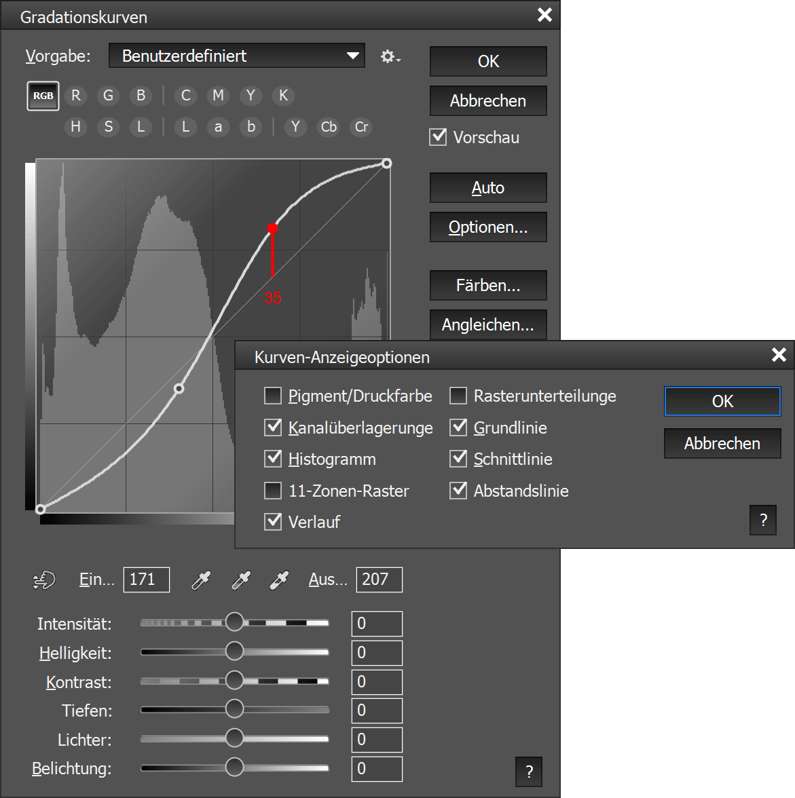Uncheck the Histogramm option

(x=273, y=459)
